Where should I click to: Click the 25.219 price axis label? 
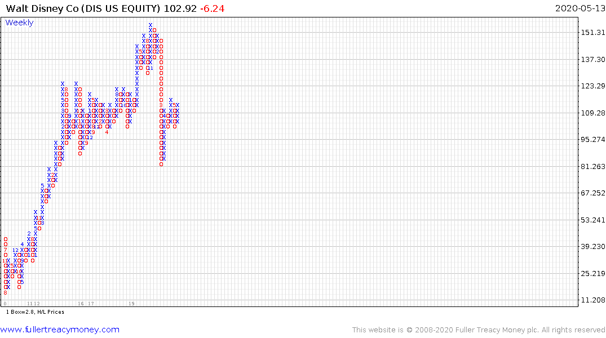click(x=593, y=273)
